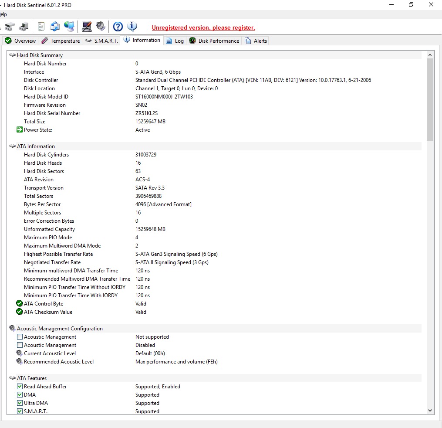442x428 pixels.
Task: Click the green check icon on Overview tab
Action: [x=8, y=41]
